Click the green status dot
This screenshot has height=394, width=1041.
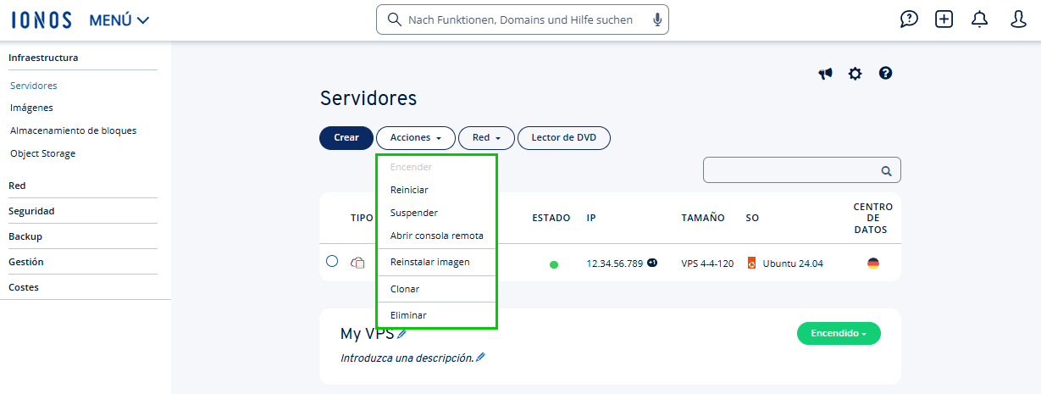(x=554, y=264)
